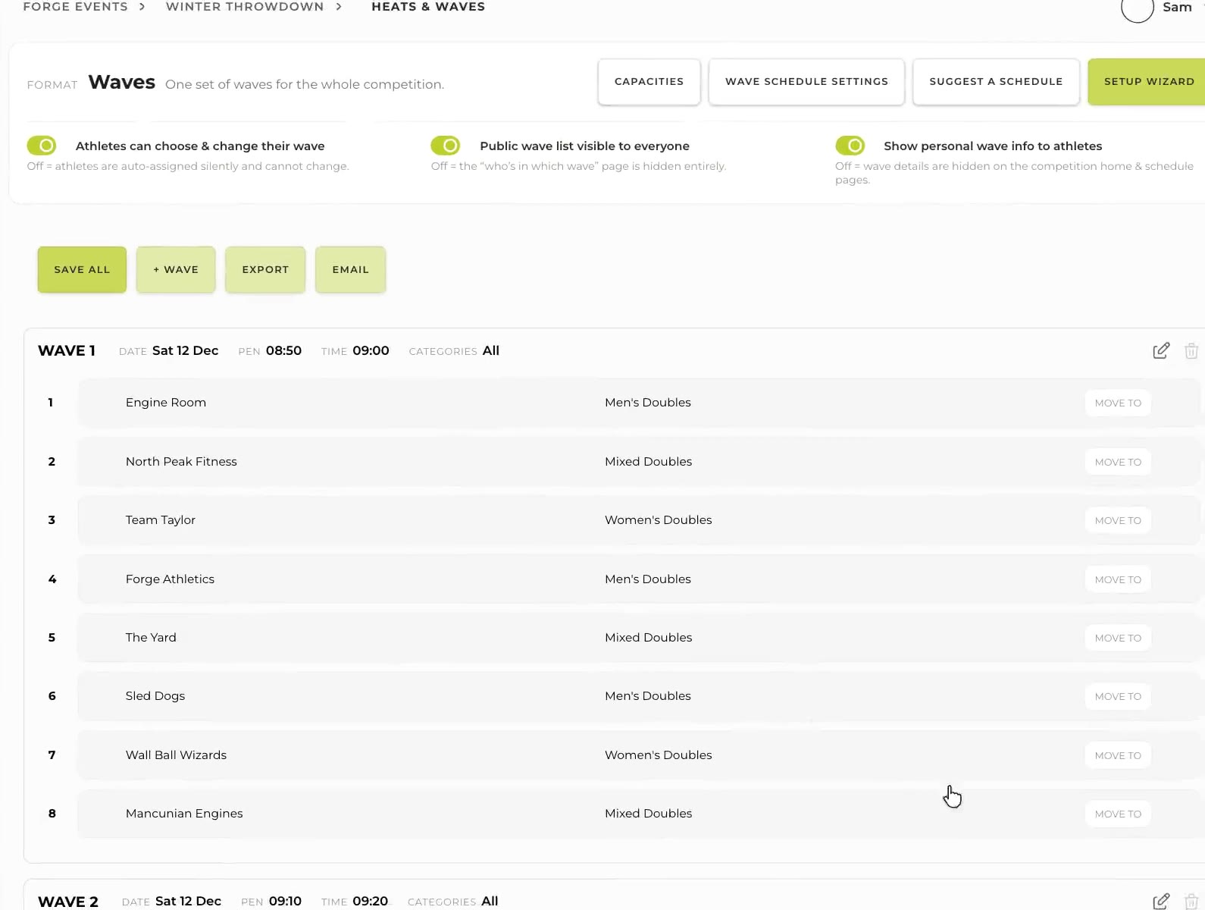Edit Wave 2 with the pencil icon
Screen dimensions: 1205x910
point(1160,901)
